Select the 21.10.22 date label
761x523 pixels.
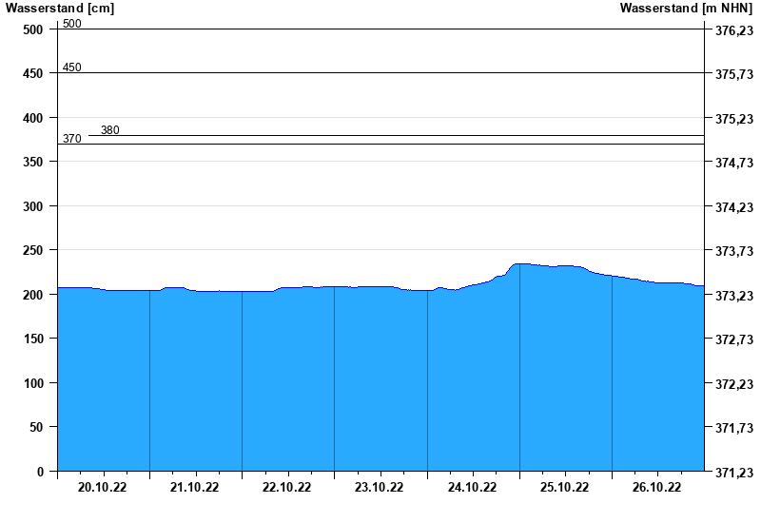pos(195,488)
